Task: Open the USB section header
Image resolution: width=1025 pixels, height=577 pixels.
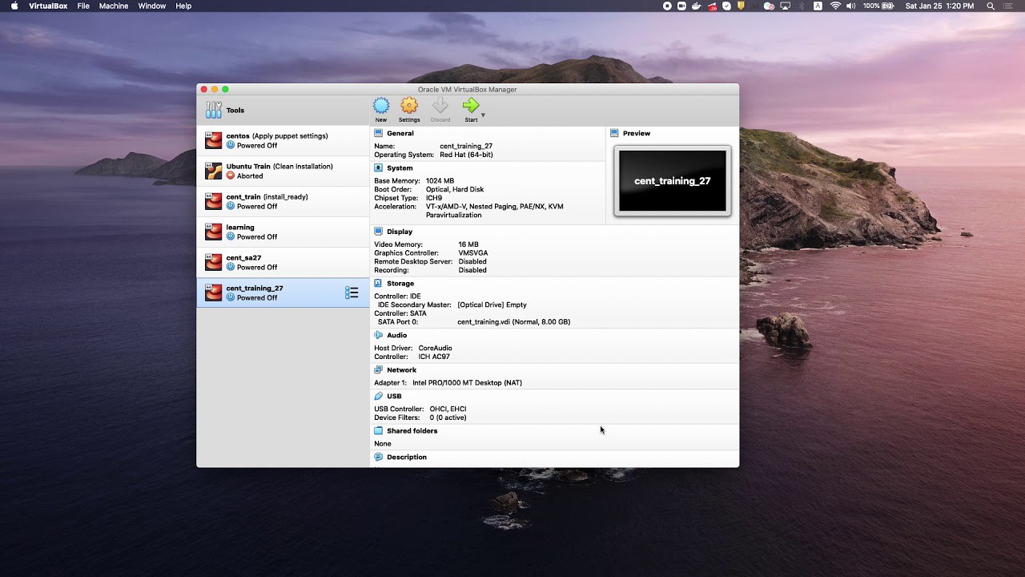Action: (394, 396)
